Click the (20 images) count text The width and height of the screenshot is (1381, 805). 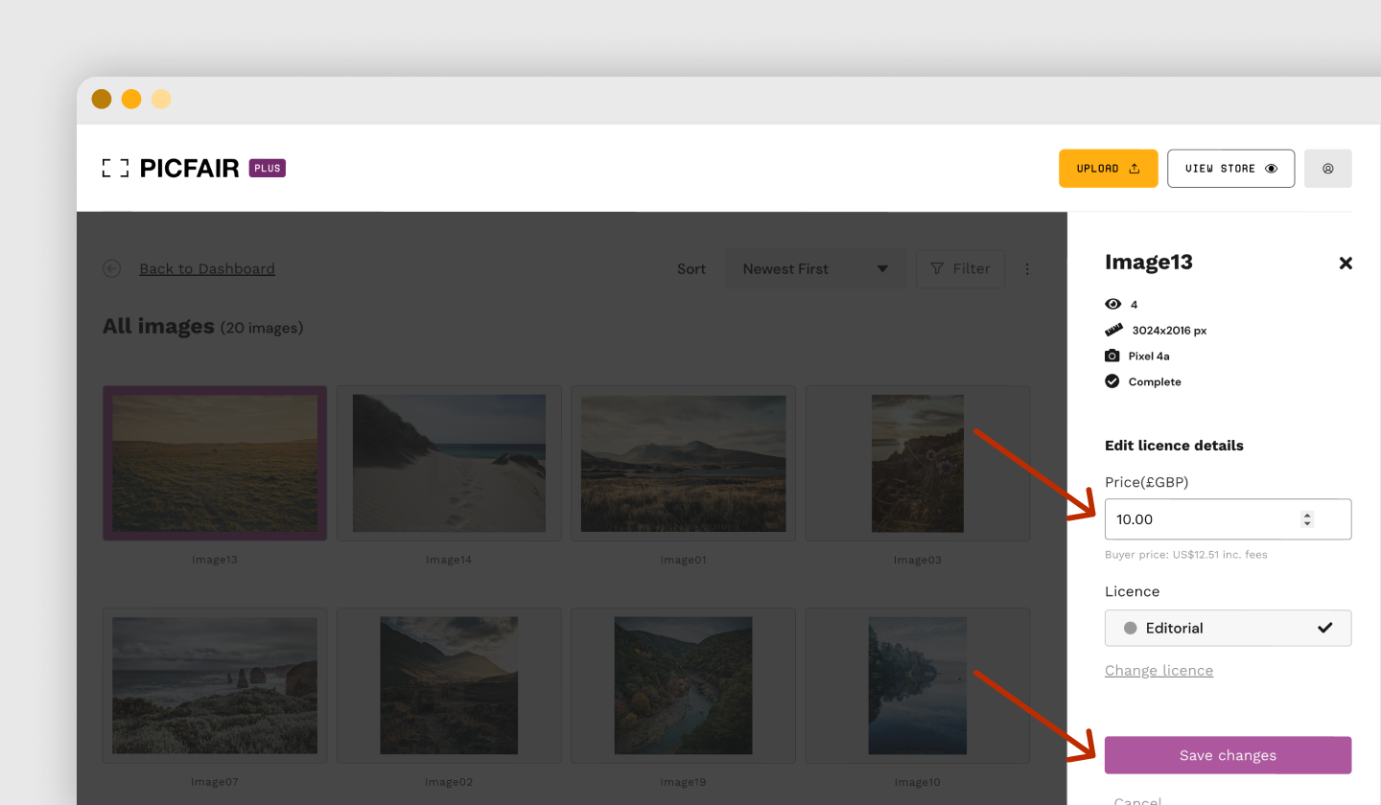(x=262, y=328)
